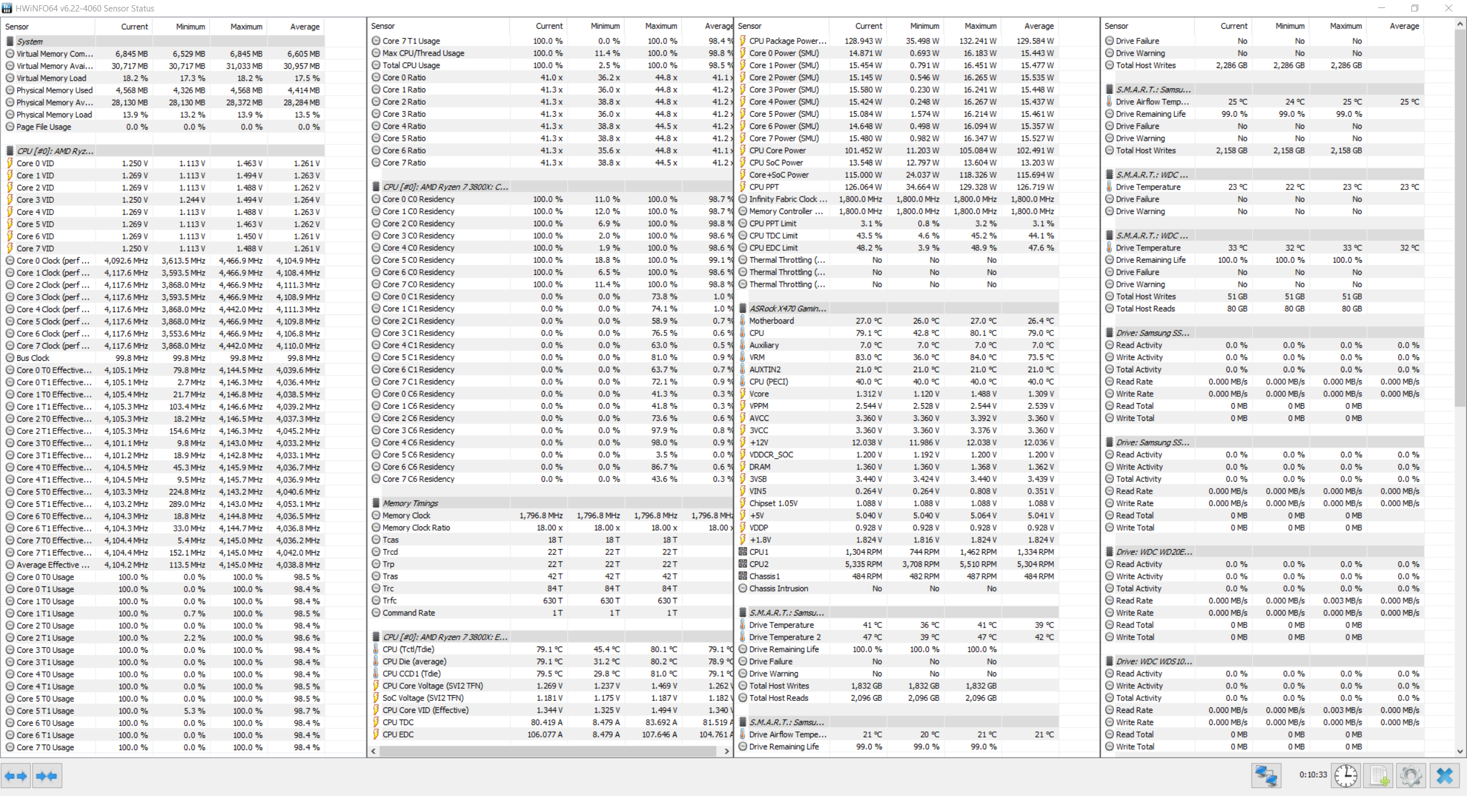
Task: Select the ASRock X470 Gaming sensor group
Action: 787,309
